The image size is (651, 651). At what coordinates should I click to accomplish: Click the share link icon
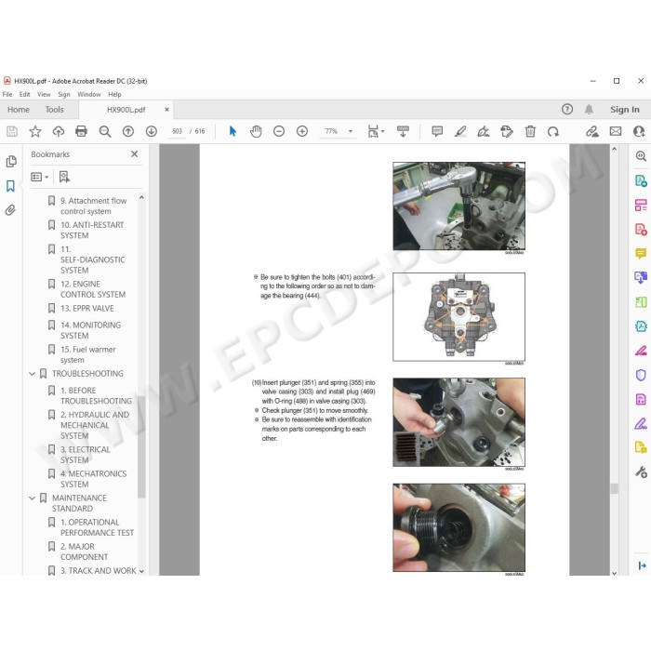coord(592,132)
